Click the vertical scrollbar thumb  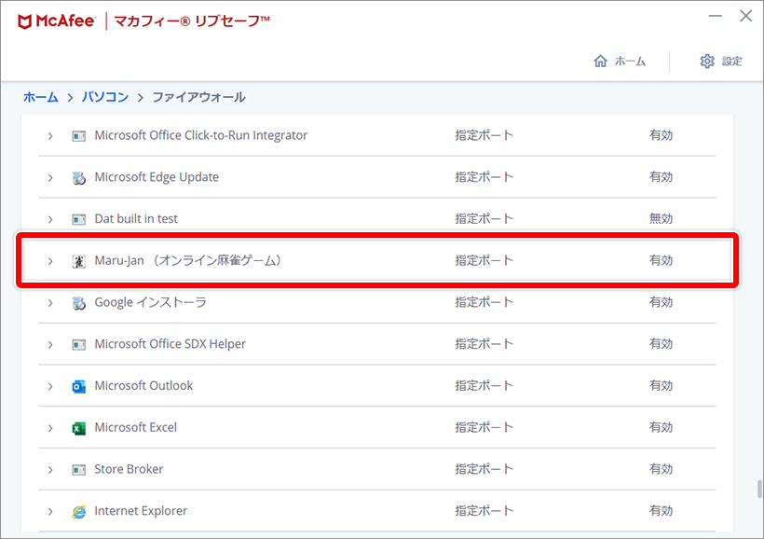[x=758, y=490]
